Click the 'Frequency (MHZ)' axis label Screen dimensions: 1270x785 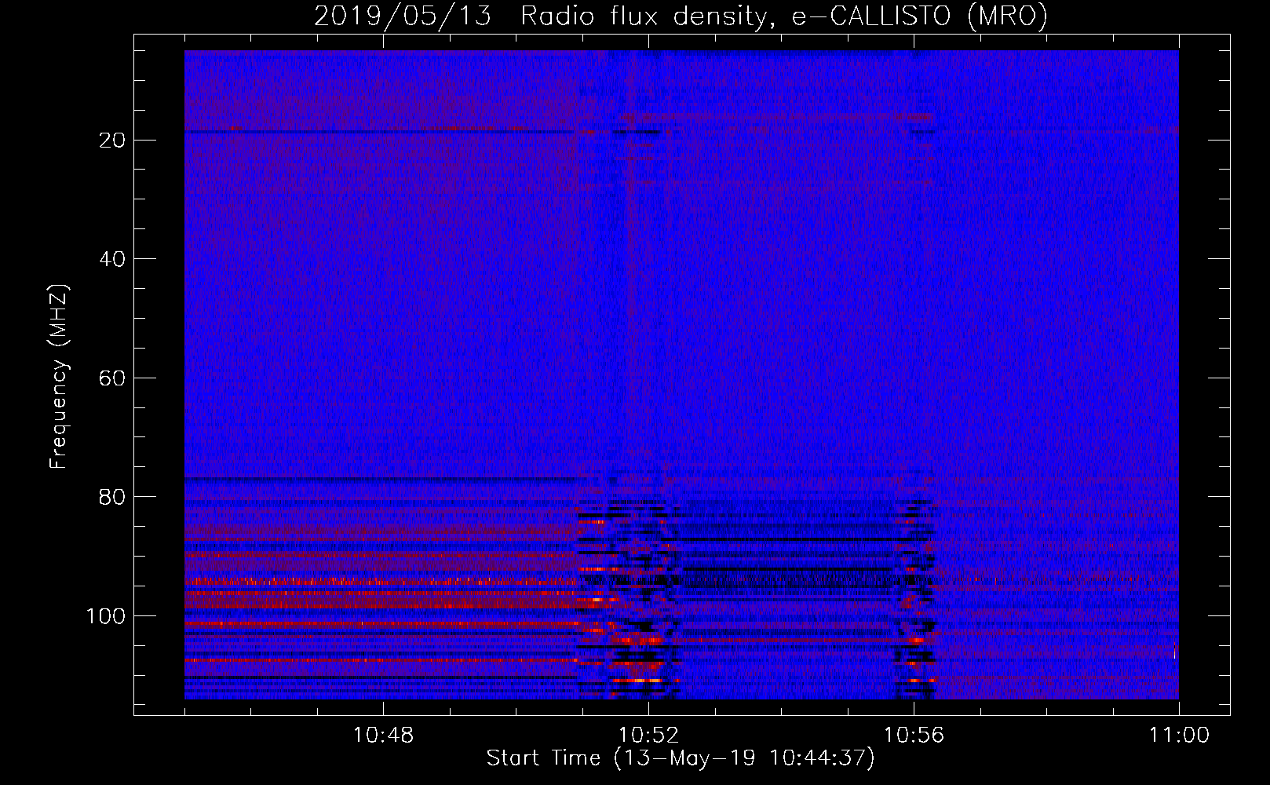pyautogui.click(x=59, y=377)
